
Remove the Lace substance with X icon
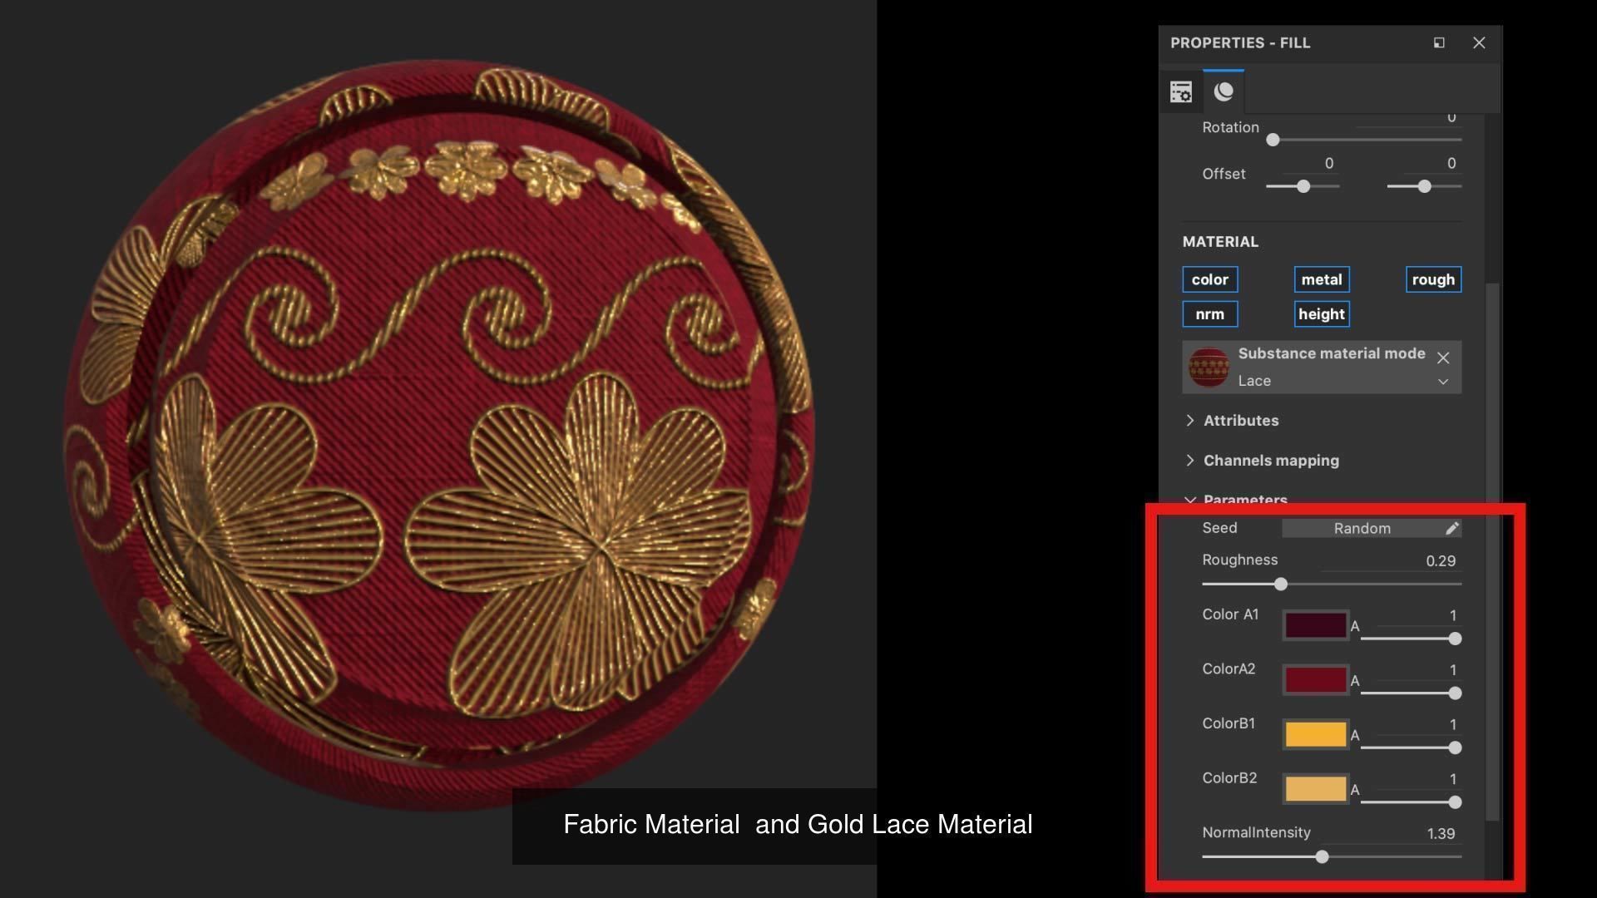[1443, 358]
